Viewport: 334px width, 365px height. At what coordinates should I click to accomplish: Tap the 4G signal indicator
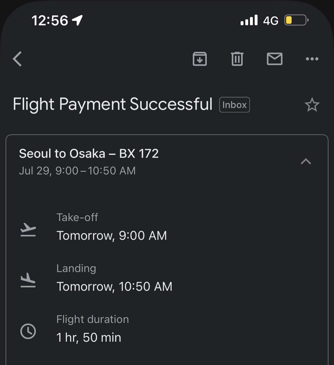[271, 21]
